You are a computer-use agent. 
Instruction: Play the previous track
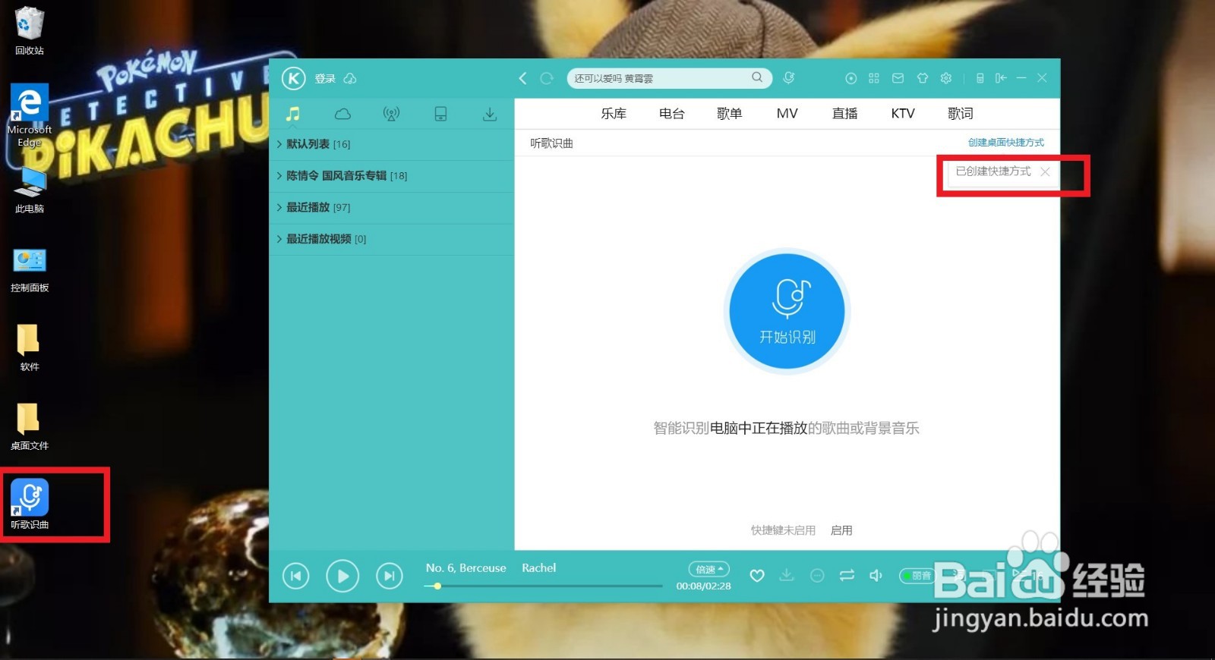coord(295,577)
